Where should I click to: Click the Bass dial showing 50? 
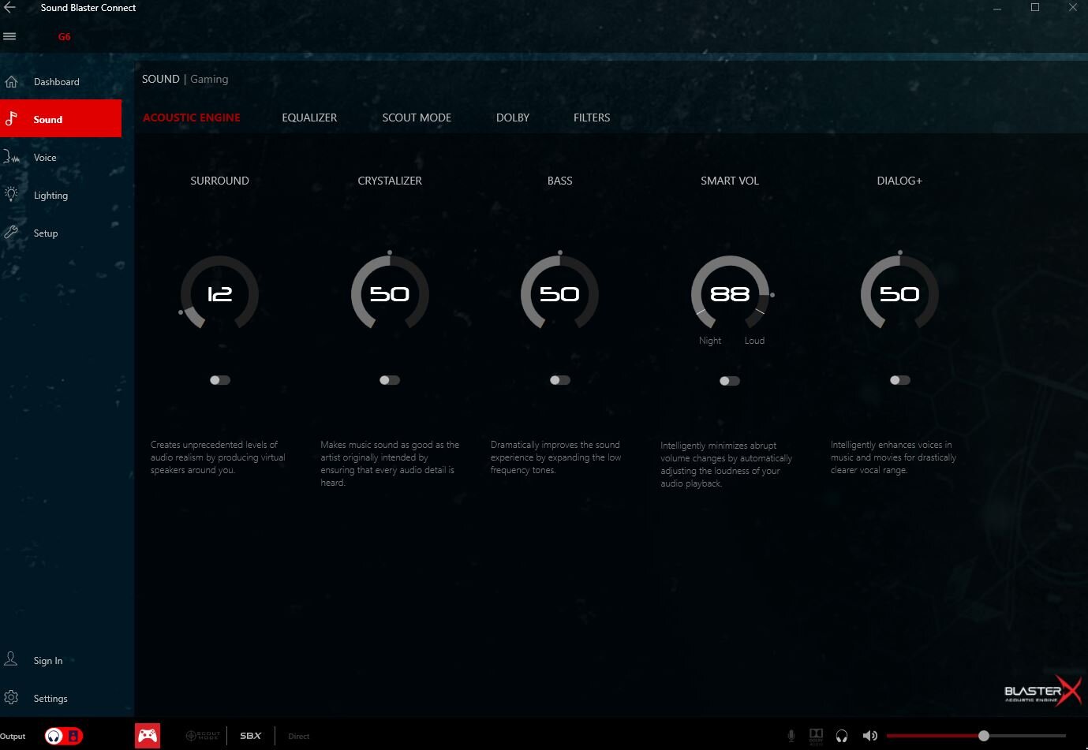(x=559, y=293)
